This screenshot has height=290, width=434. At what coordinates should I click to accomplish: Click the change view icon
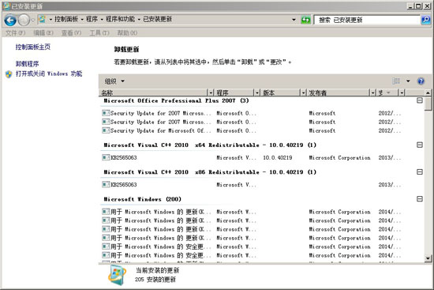[x=396, y=81]
